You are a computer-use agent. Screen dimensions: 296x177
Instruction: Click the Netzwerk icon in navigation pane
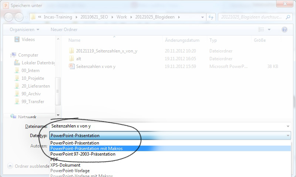13,116
